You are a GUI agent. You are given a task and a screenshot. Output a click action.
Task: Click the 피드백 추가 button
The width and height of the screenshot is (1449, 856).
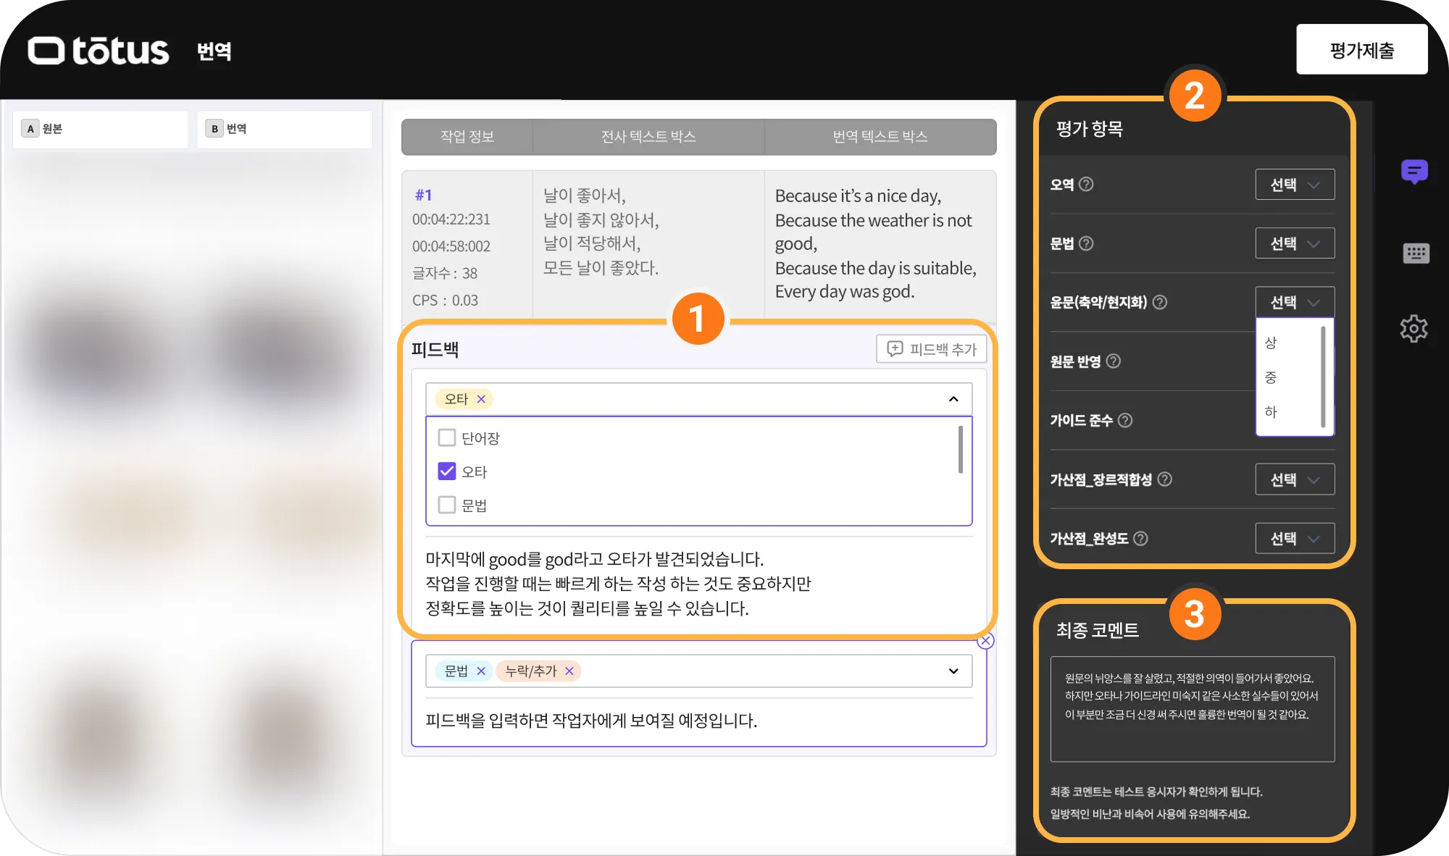(x=932, y=349)
